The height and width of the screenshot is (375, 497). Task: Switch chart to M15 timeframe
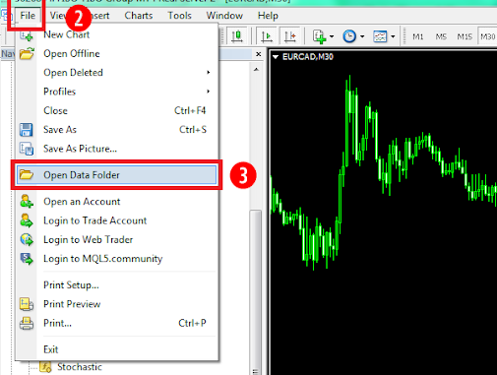point(465,36)
